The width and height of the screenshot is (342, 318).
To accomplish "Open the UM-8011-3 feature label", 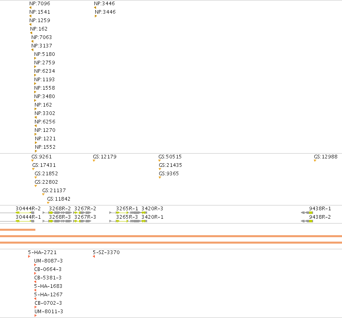I will pyautogui.click(x=49, y=312).
